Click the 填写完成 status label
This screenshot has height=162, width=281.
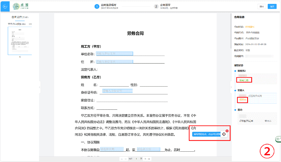pos(244,80)
